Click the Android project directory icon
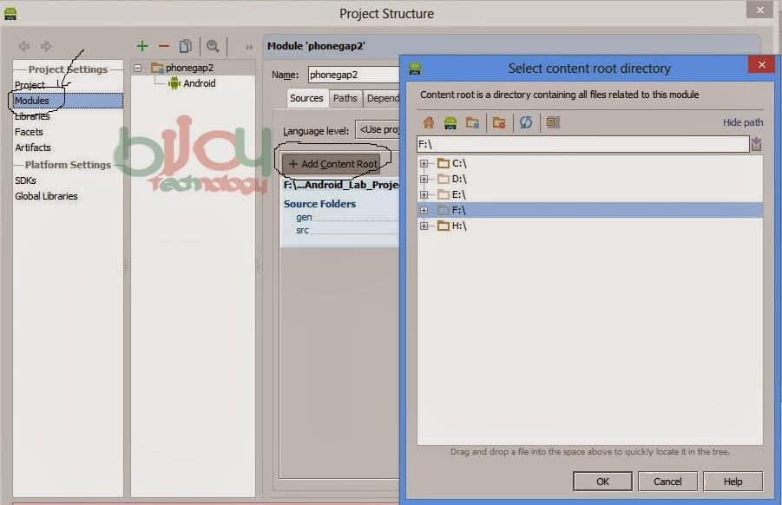Screen dimensions: 782x505 [450, 122]
